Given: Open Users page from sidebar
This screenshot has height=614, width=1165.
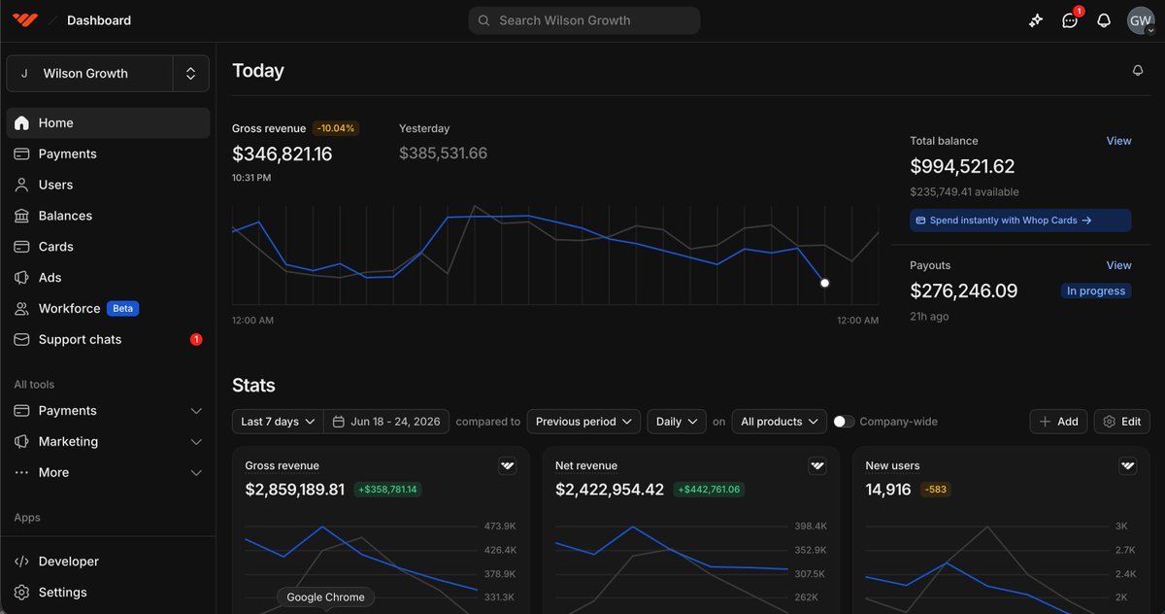Looking at the screenshot, I should click(108, 185).
